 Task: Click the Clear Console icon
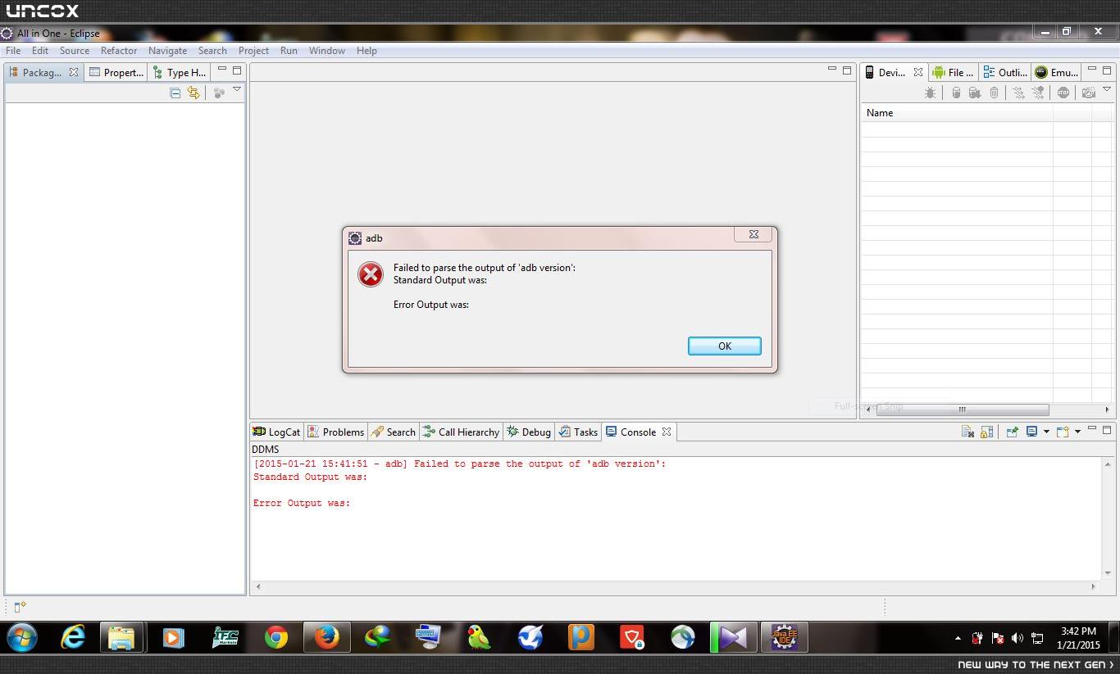(967, 432)
